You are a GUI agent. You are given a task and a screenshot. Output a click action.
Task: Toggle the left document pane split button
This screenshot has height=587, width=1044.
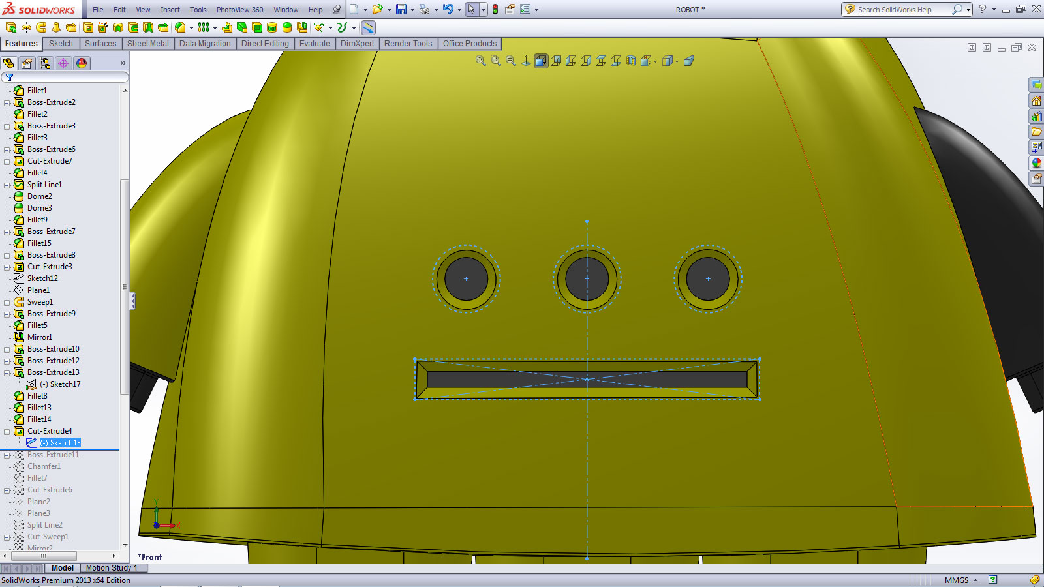[x=972, y=47]
